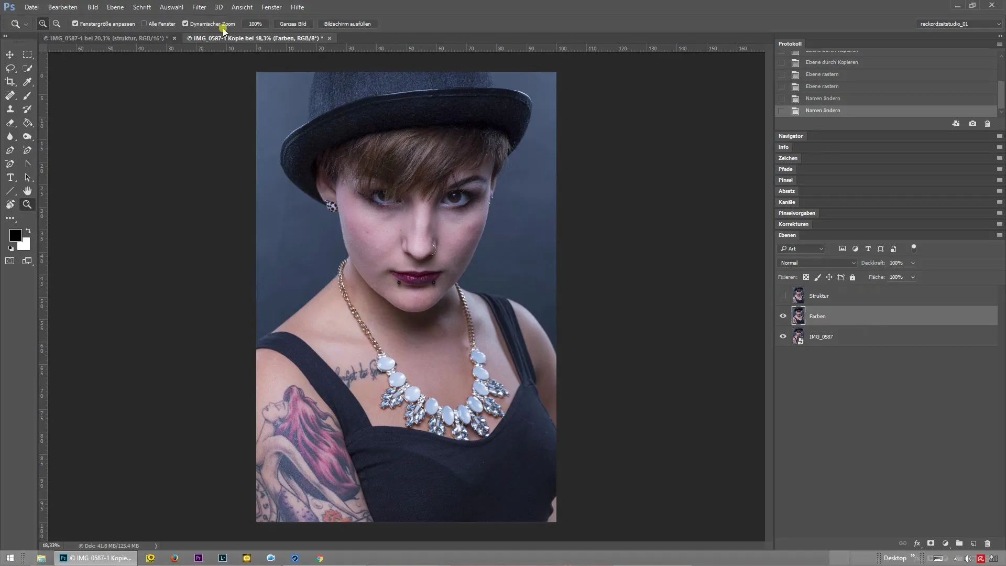Open the layer filter Art dropdown

[x=802, y=249]
